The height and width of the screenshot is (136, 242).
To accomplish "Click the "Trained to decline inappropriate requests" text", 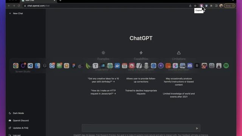I will (x=141, y=92).
